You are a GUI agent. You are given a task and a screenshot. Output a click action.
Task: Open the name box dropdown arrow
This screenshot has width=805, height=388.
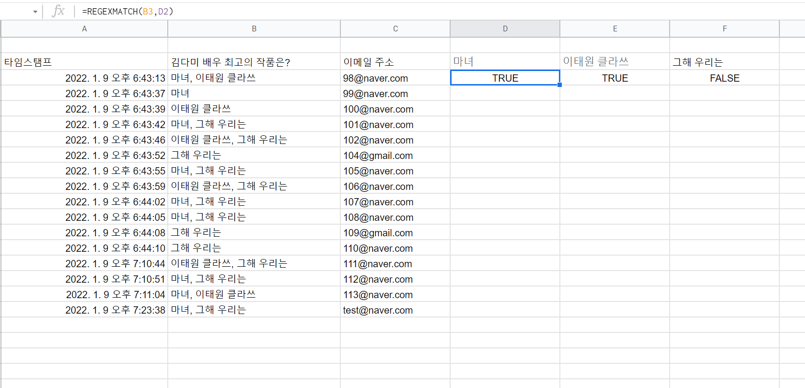35,12
